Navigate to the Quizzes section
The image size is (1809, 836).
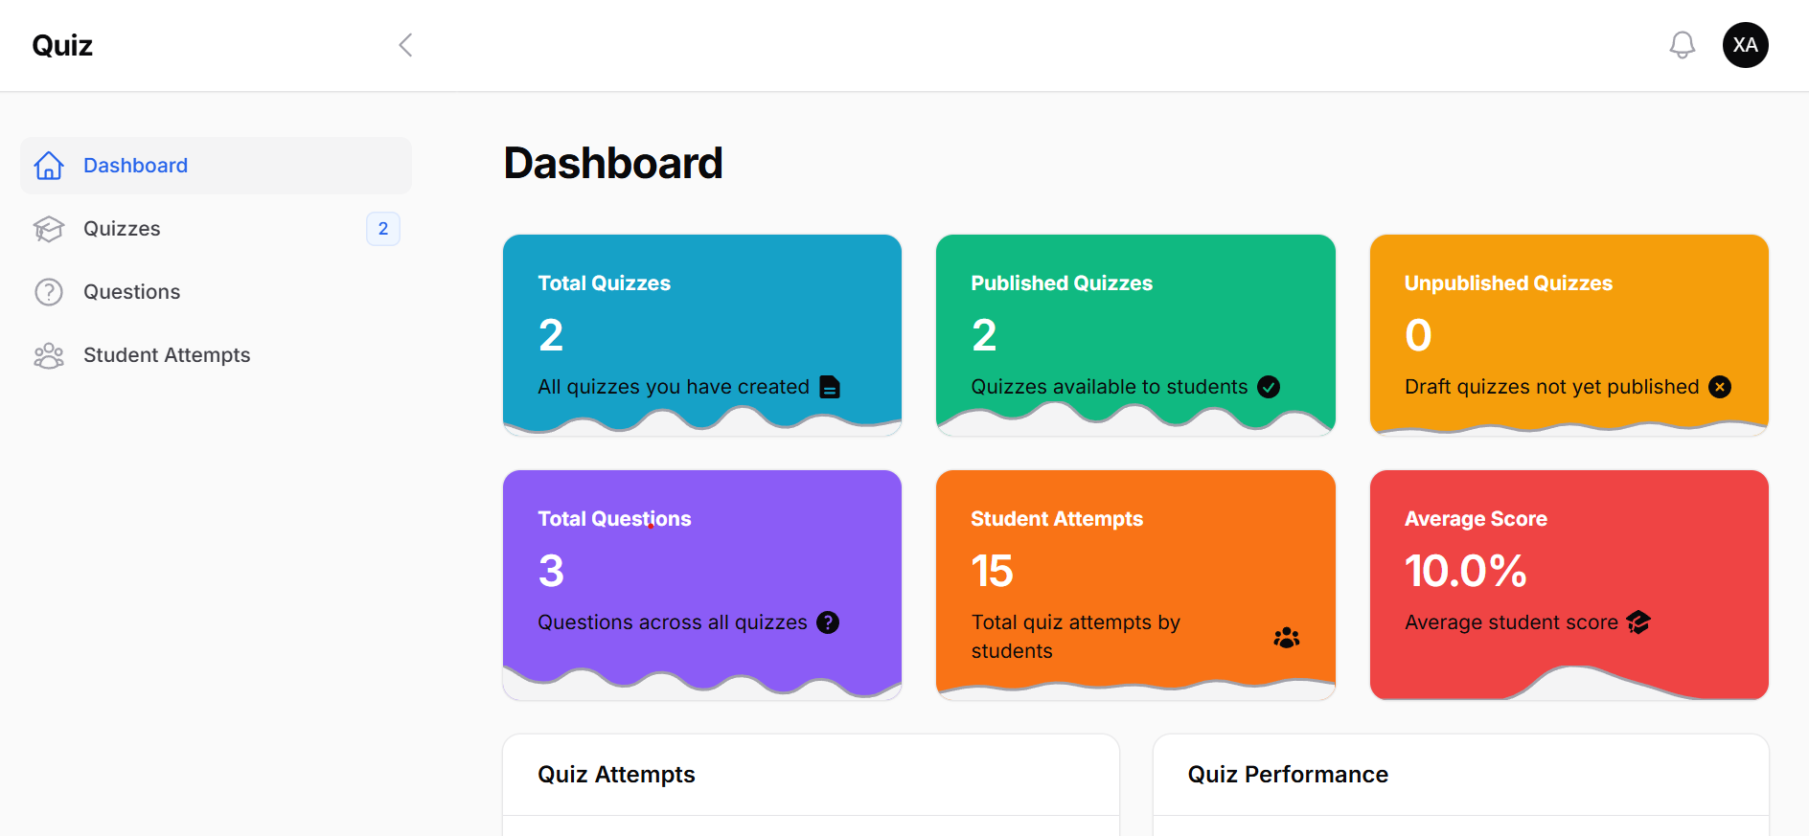(x=122, y=229)
